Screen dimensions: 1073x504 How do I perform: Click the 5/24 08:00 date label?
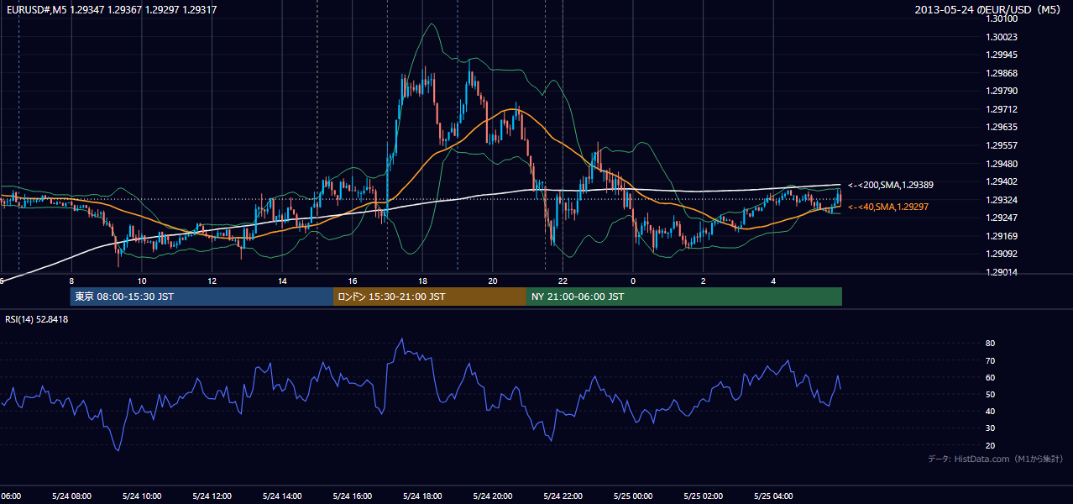point(71,496)
